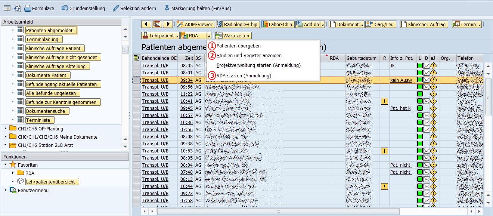Click row selector of highlighted 09:34 row

coord(137,80)
